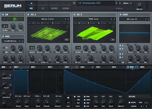Open the PWM Juno wavetable list

pos(93,19)
